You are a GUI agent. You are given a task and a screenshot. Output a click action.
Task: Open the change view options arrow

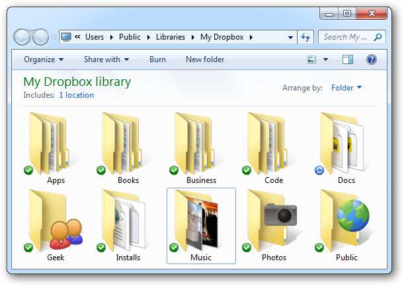tap(325, 59)
